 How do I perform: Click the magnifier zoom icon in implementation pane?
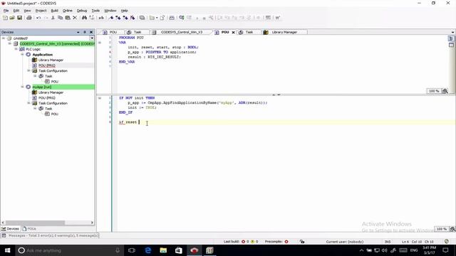[452, 229]
